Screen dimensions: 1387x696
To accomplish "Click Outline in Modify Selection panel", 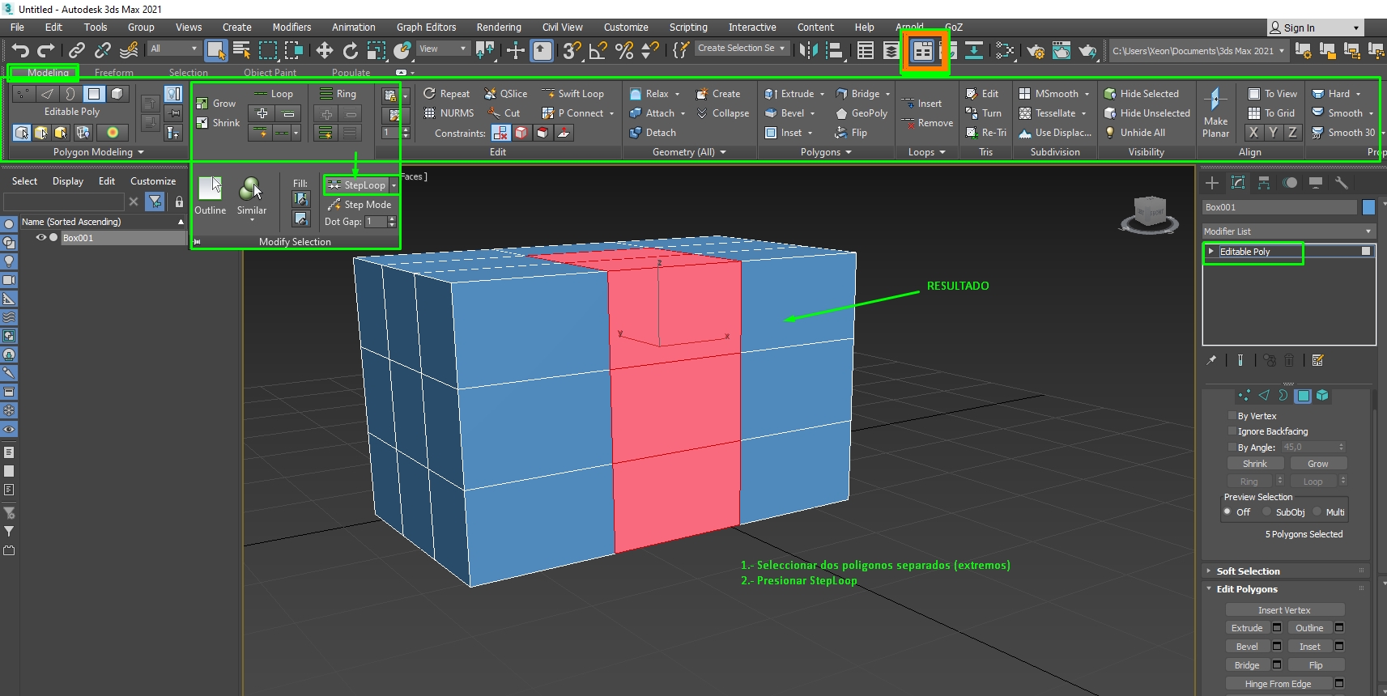I will point(211,196).
